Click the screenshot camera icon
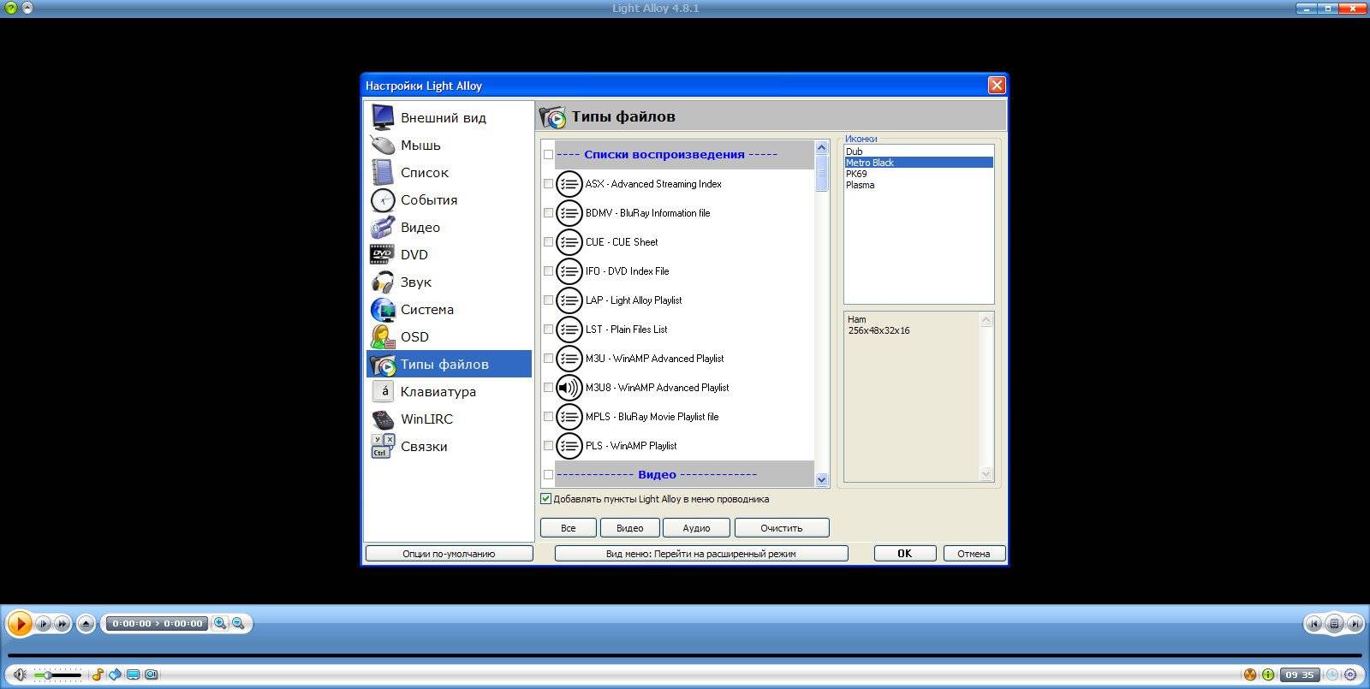This screenshot has height=689, width=1370. point(151,674)
